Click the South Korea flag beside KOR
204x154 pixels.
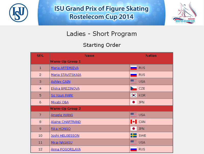pyautogui.click(x=133, y=95)
